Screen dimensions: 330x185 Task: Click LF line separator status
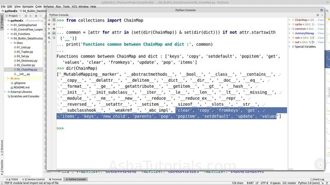(257, 183)
